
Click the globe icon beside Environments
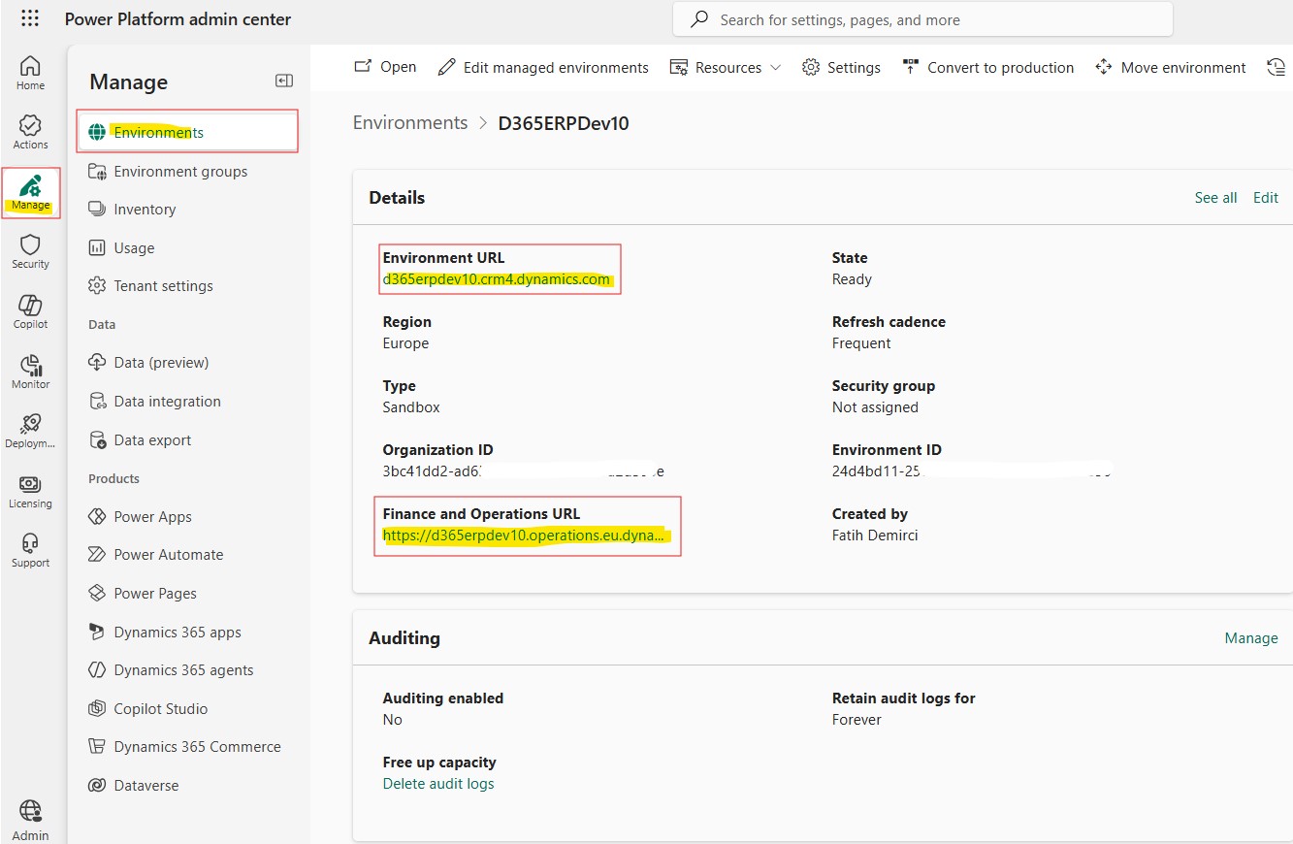pos(97,133)
